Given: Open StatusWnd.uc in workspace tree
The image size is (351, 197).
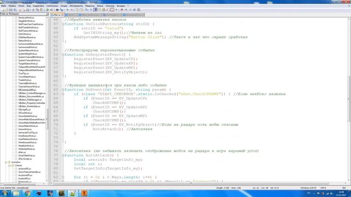Looking at the screenshot, I should pos(25,40).
